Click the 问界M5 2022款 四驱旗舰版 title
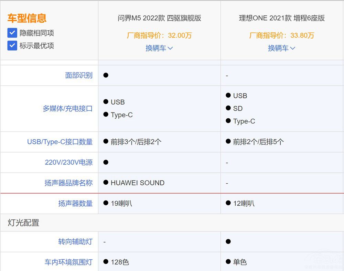Image resolution: width=344 pixels, height=271 pixels. pyautogui.click(x=159, y=18)
